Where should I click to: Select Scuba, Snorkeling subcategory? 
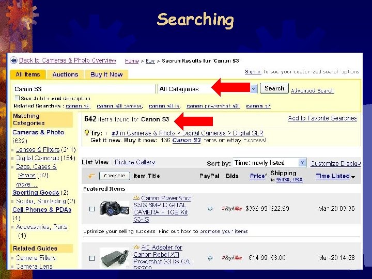click(45, 201)
